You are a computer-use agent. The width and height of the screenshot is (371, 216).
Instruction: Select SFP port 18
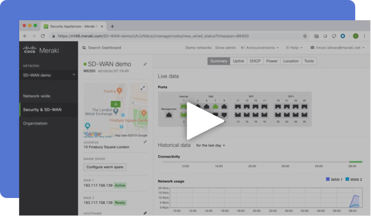pyautogui.click(x=264, y=115)
